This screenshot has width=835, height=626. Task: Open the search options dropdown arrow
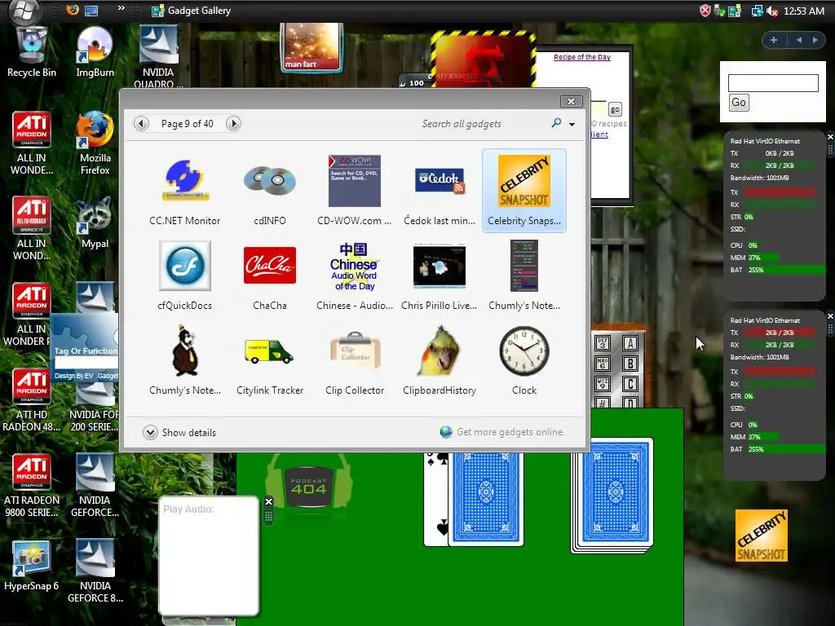(x=572, y=124)
